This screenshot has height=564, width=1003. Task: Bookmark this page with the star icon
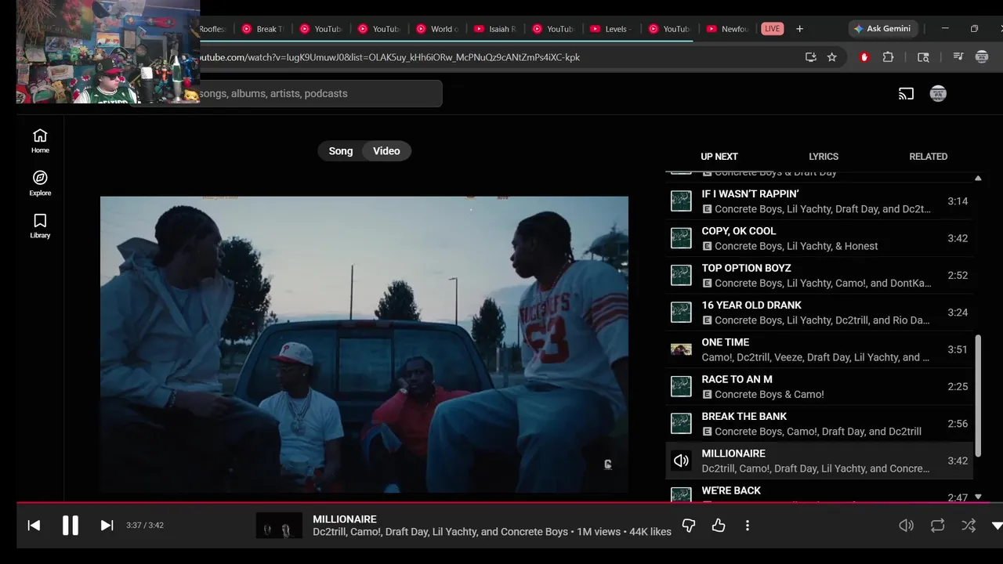point(832,57)
